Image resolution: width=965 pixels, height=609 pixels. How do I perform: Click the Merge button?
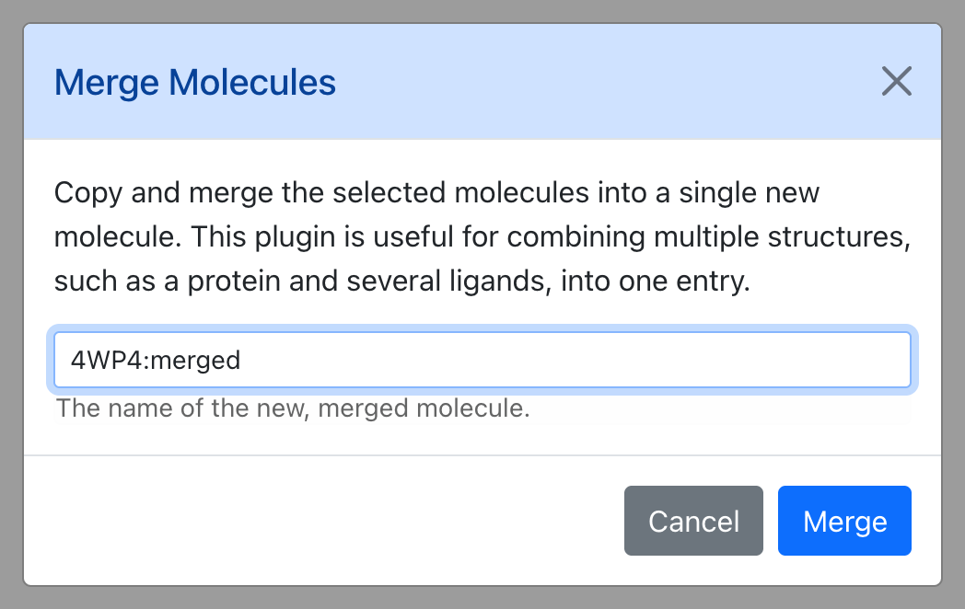[x=844, y=521]
